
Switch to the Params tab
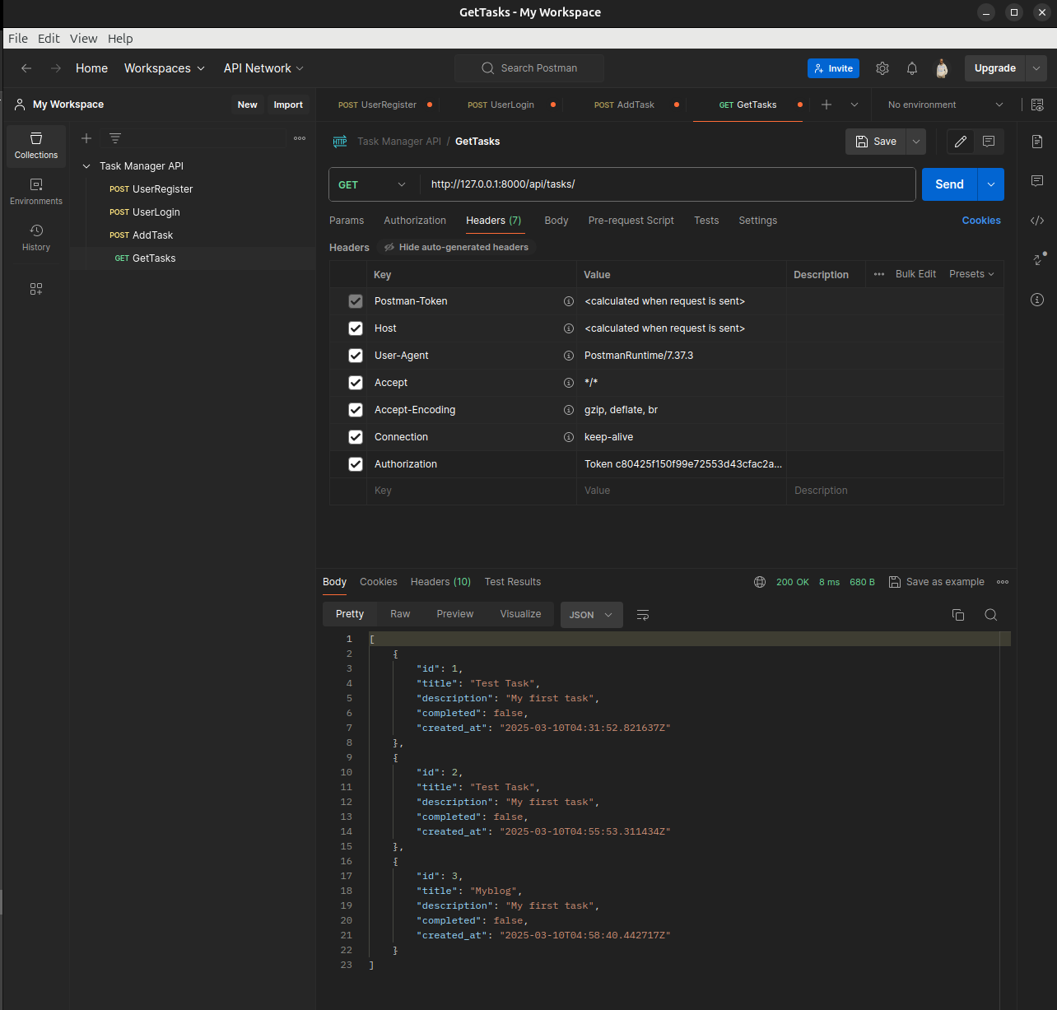coord(347,221)
